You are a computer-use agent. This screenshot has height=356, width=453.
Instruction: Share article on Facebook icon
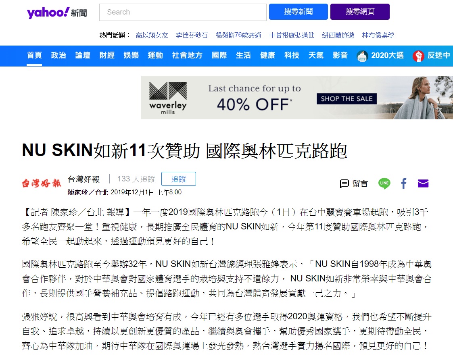[x=404, y=183]
